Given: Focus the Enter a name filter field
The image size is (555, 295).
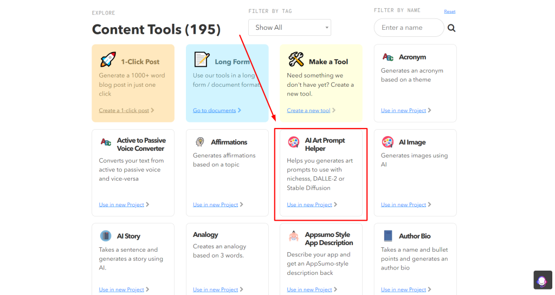Looking at the screenshot, I should coord(409,28).
